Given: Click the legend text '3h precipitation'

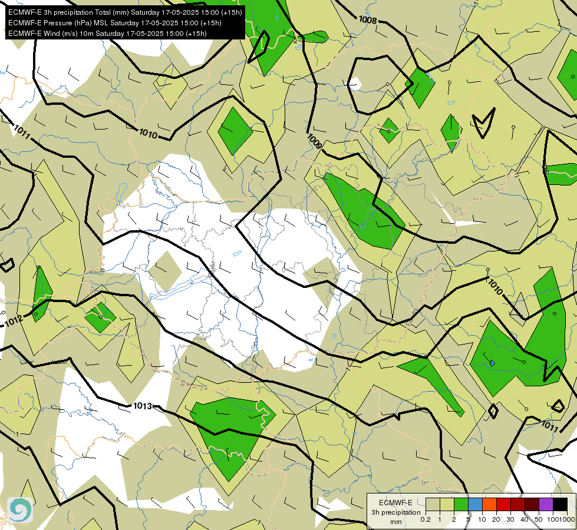Looking at the screenshot, I should pos(395,512).
